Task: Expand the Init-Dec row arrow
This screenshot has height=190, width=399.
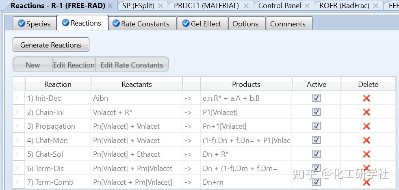Action: coord(18,98)
